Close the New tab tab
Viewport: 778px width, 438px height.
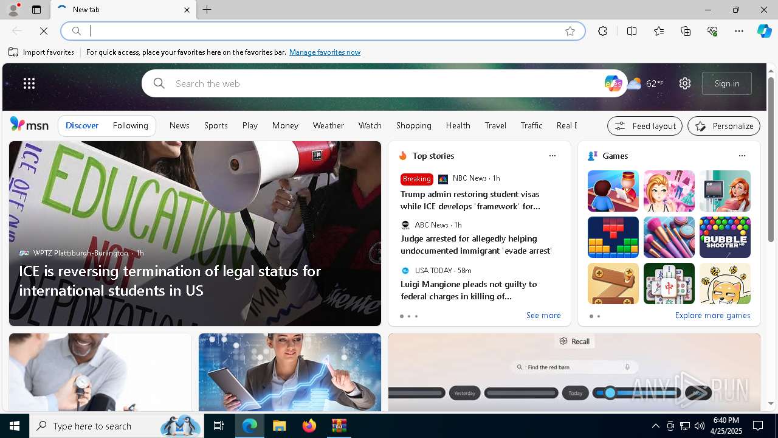coord(187,10)
